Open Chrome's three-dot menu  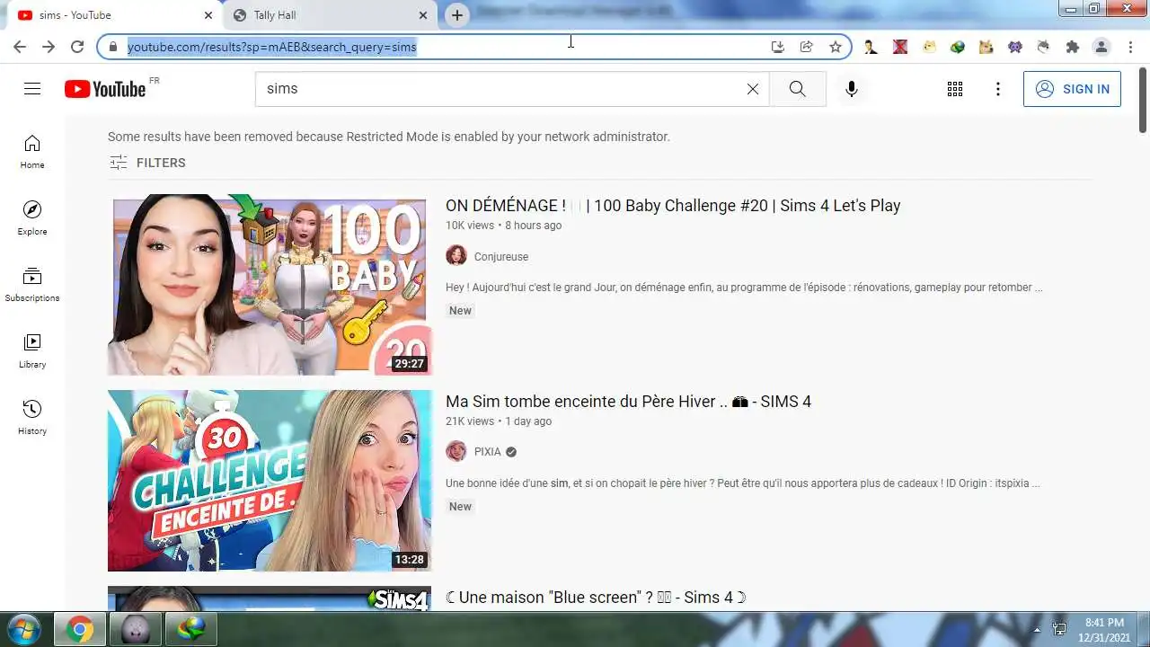pos(1128,47)
